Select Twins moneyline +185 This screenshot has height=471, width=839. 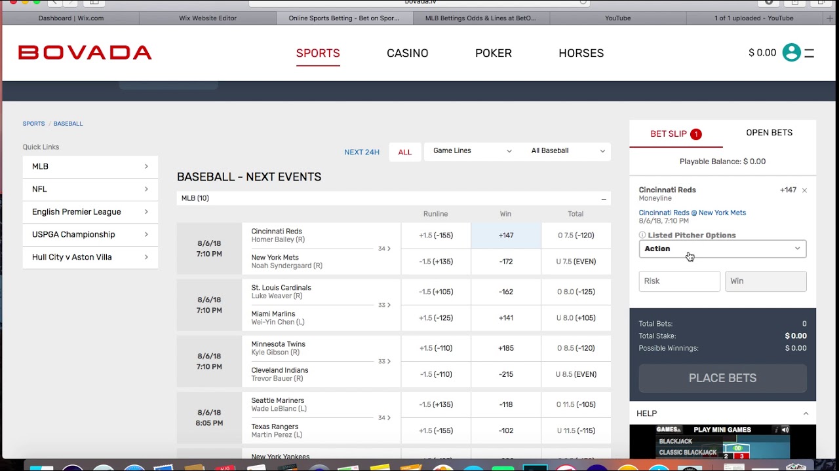506,348
